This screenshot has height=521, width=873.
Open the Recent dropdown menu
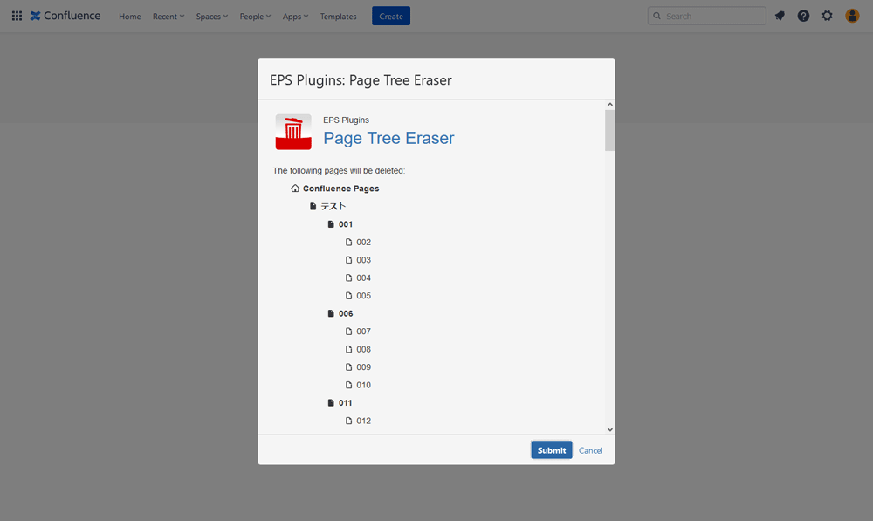pyautogui.click(x=168, y=16)
